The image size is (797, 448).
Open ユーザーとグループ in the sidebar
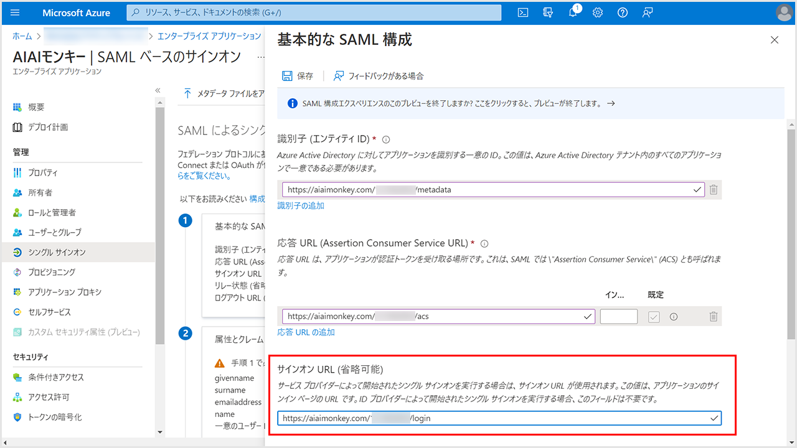(54, 232)
